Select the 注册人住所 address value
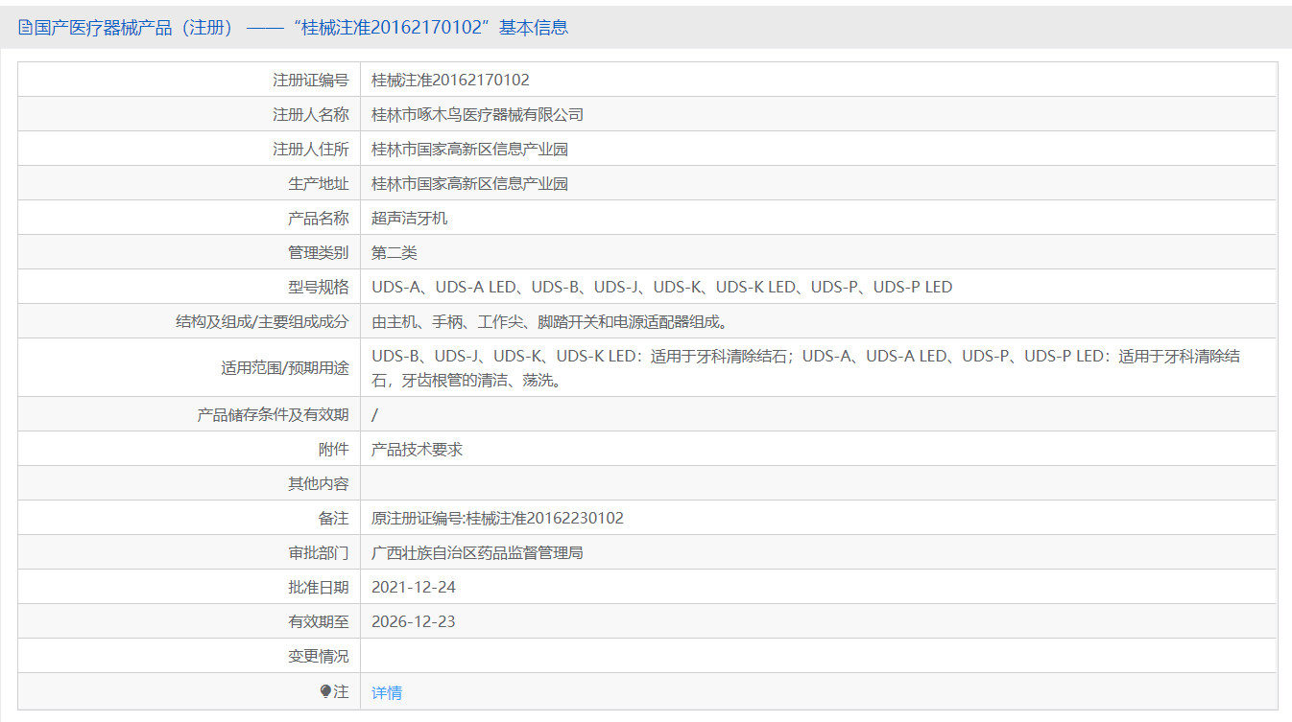The height and width of the screenshot is (722, 1292). point(469,150)
